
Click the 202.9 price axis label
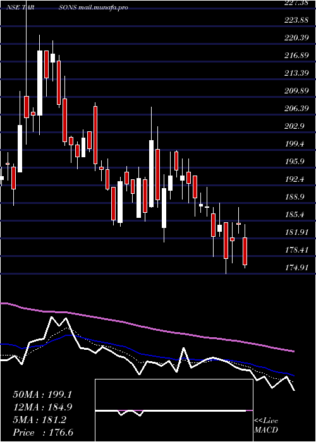pos(294,126)
